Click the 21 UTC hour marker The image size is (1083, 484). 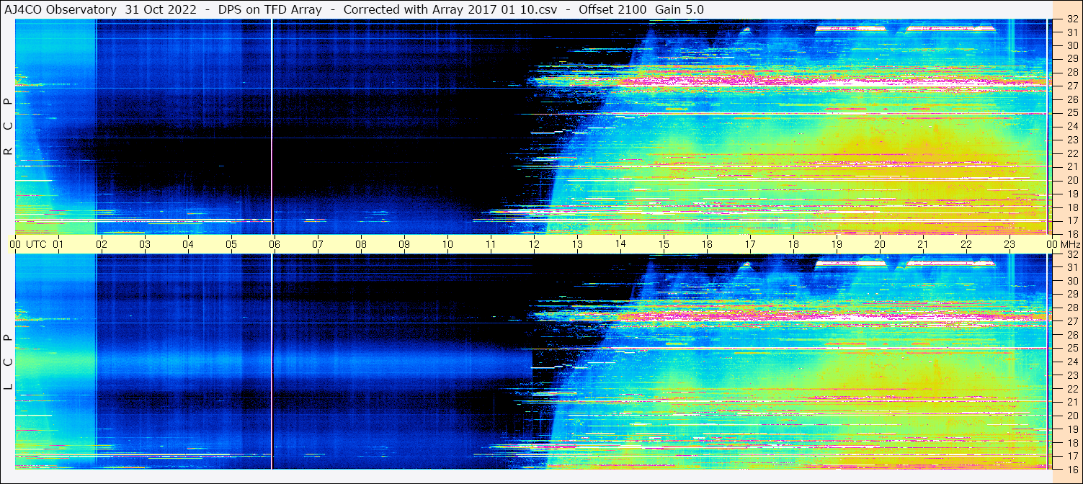coord(922,244)
